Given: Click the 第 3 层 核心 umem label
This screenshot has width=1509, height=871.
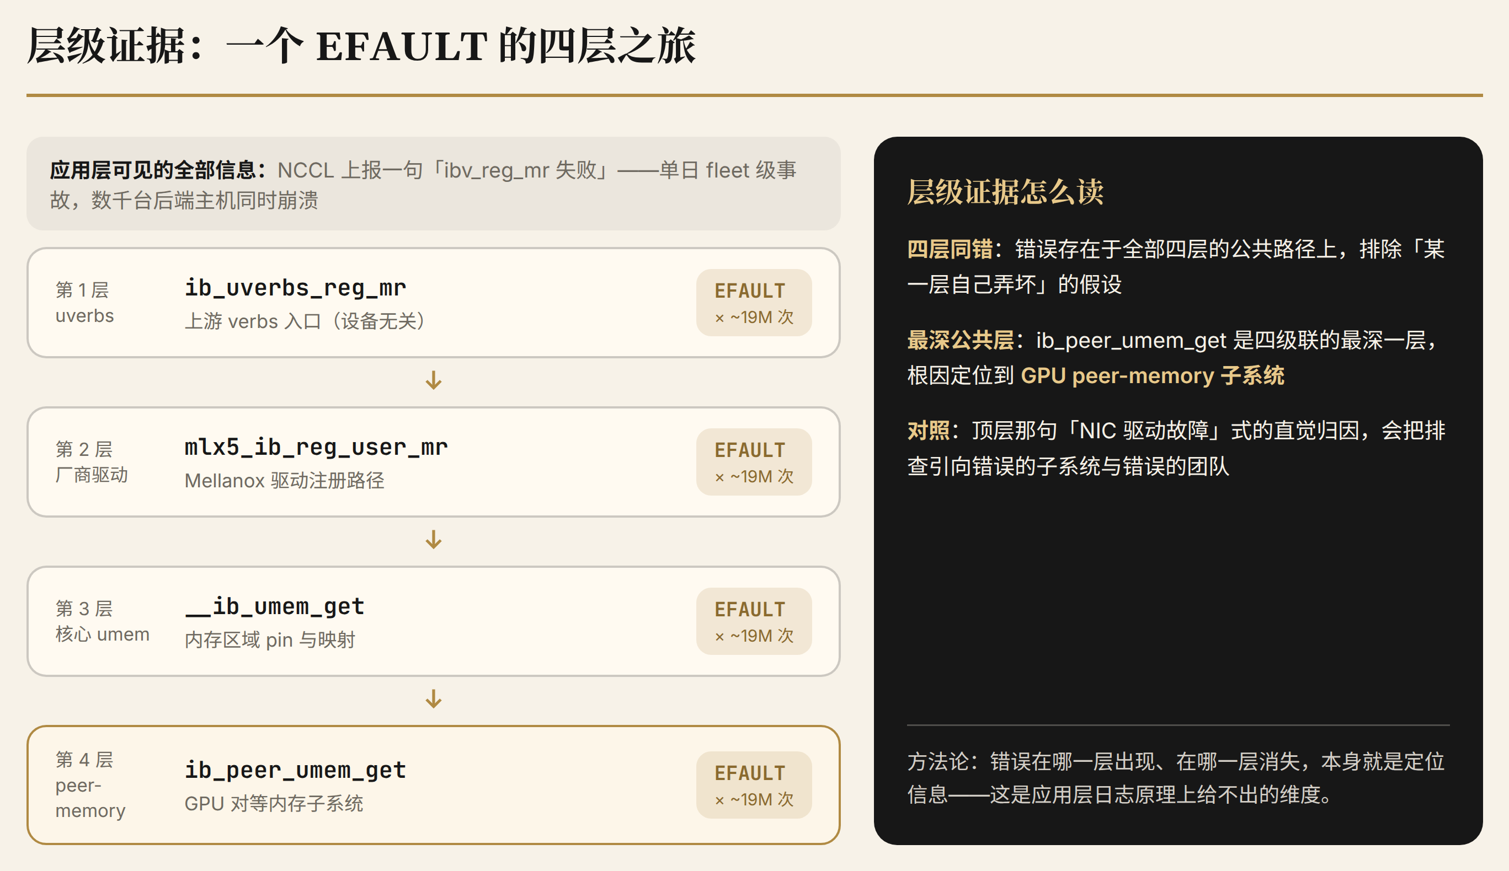Looking at the screenshot, I should 103,621.
